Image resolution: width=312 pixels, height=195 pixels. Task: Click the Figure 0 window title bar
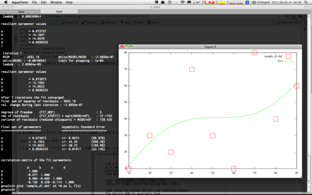(210, 47)
